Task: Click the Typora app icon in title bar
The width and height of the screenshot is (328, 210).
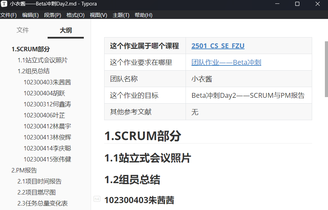Action: [x=4, y=4]
